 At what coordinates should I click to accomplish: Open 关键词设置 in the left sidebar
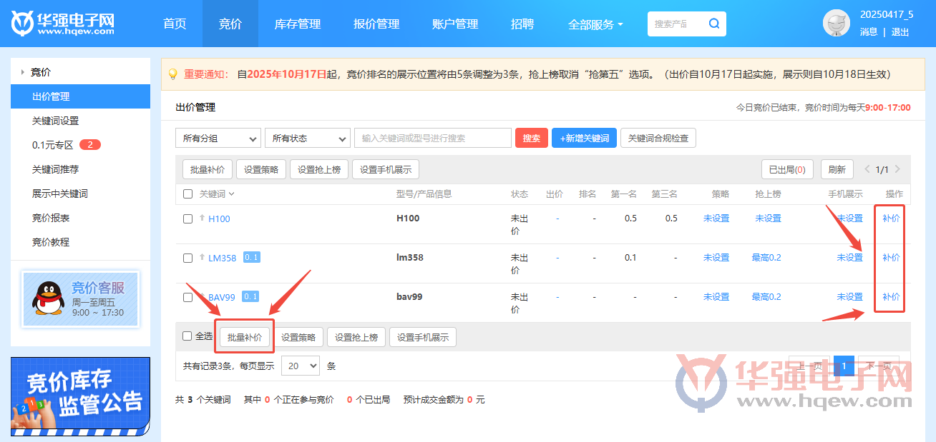pos(56,121)
